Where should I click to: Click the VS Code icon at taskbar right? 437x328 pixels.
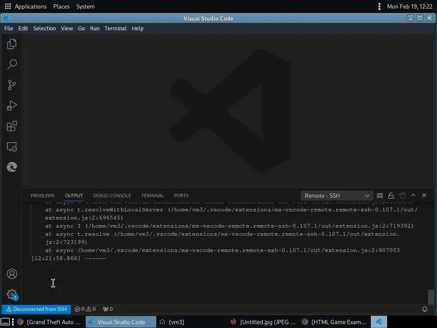click(x=379, y=322)
